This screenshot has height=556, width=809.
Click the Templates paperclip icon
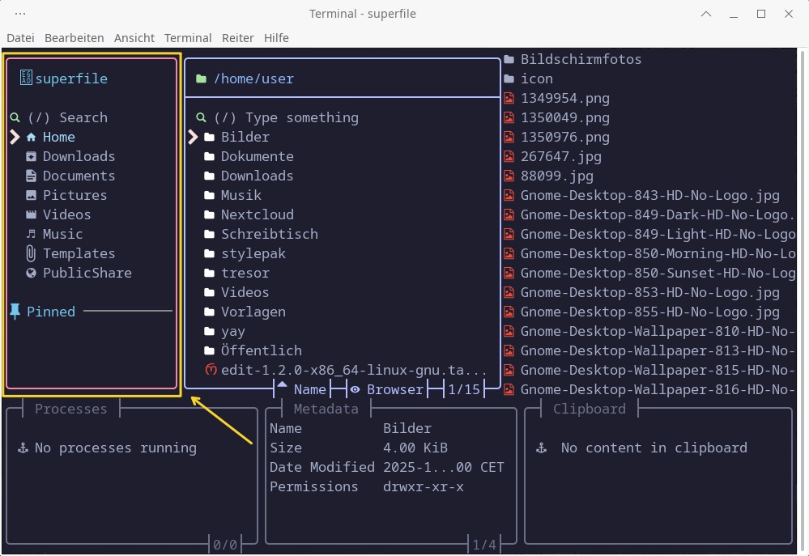point(31,254)
